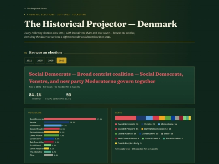The width and height of the screenshot is (219, 164).
Task: Click the Venstre vote share bar
Action: point(56,122)
